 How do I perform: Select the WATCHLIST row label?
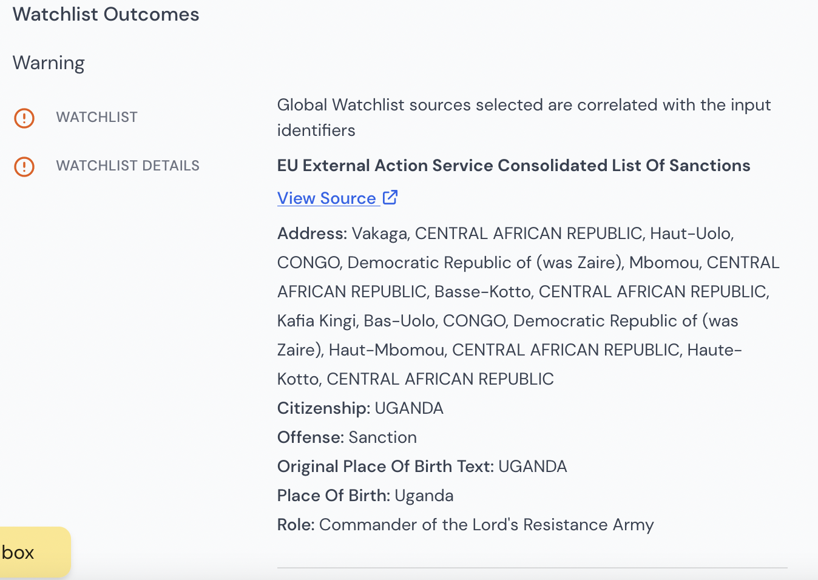click(x=97, y=117)
